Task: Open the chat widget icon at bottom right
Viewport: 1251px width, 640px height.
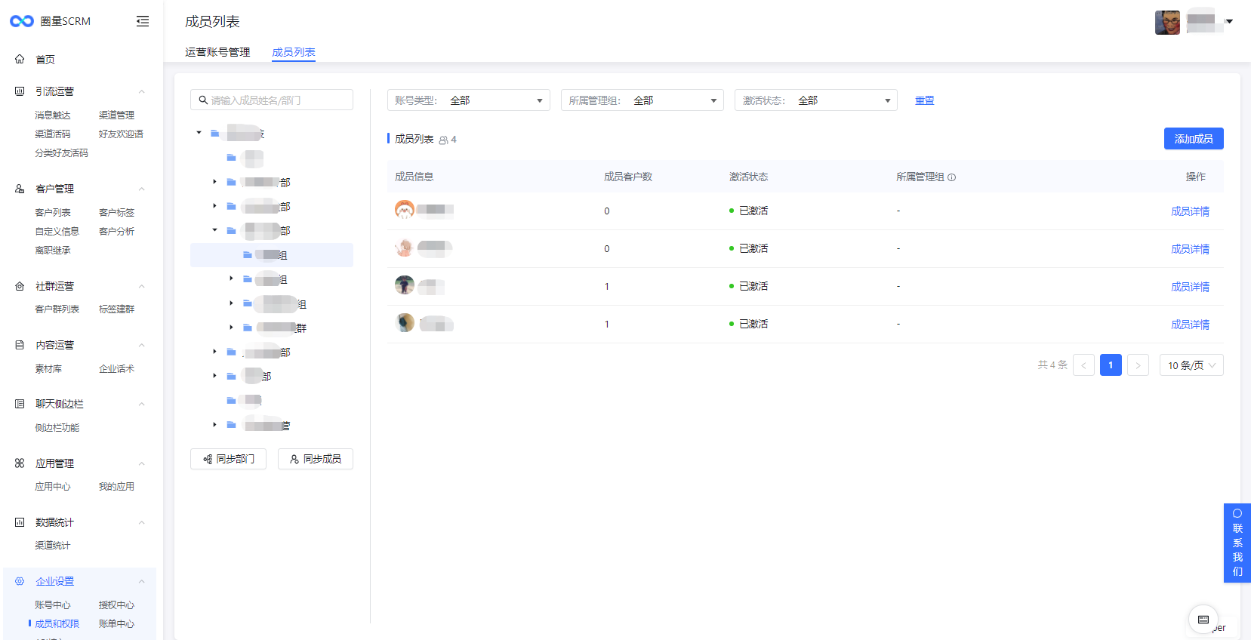Action: (x=1203, y=620)
